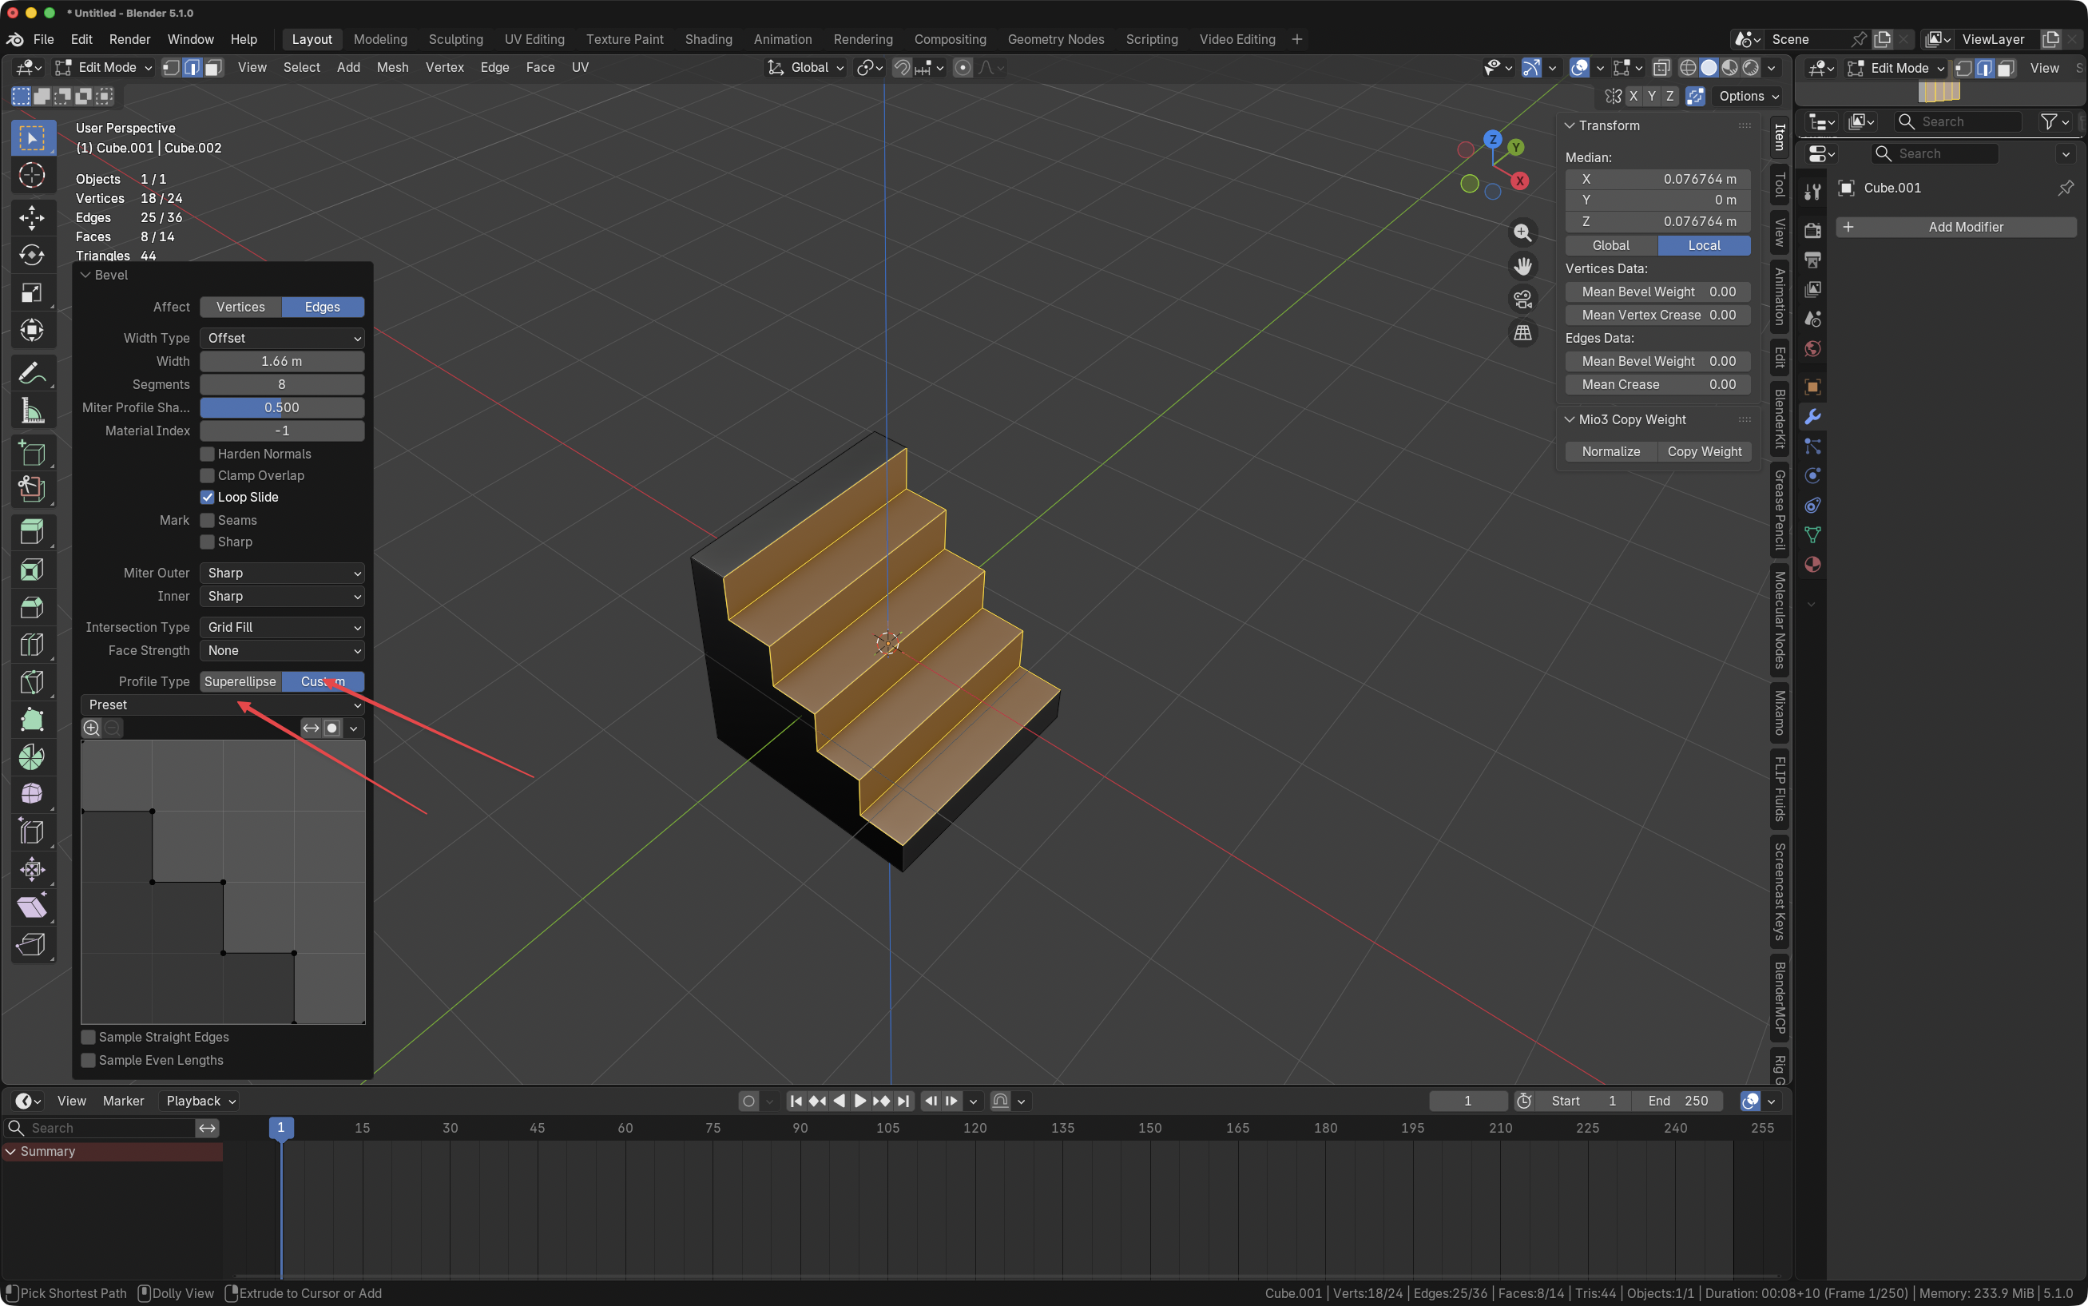
Task: Open the viewport Options popover
Action: point(1749,97)
